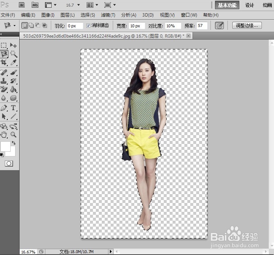Image resolution: width=274 pixels, height=255 pixels.
Task: Open the 视图(V) menu
Action: pos(167,15)
